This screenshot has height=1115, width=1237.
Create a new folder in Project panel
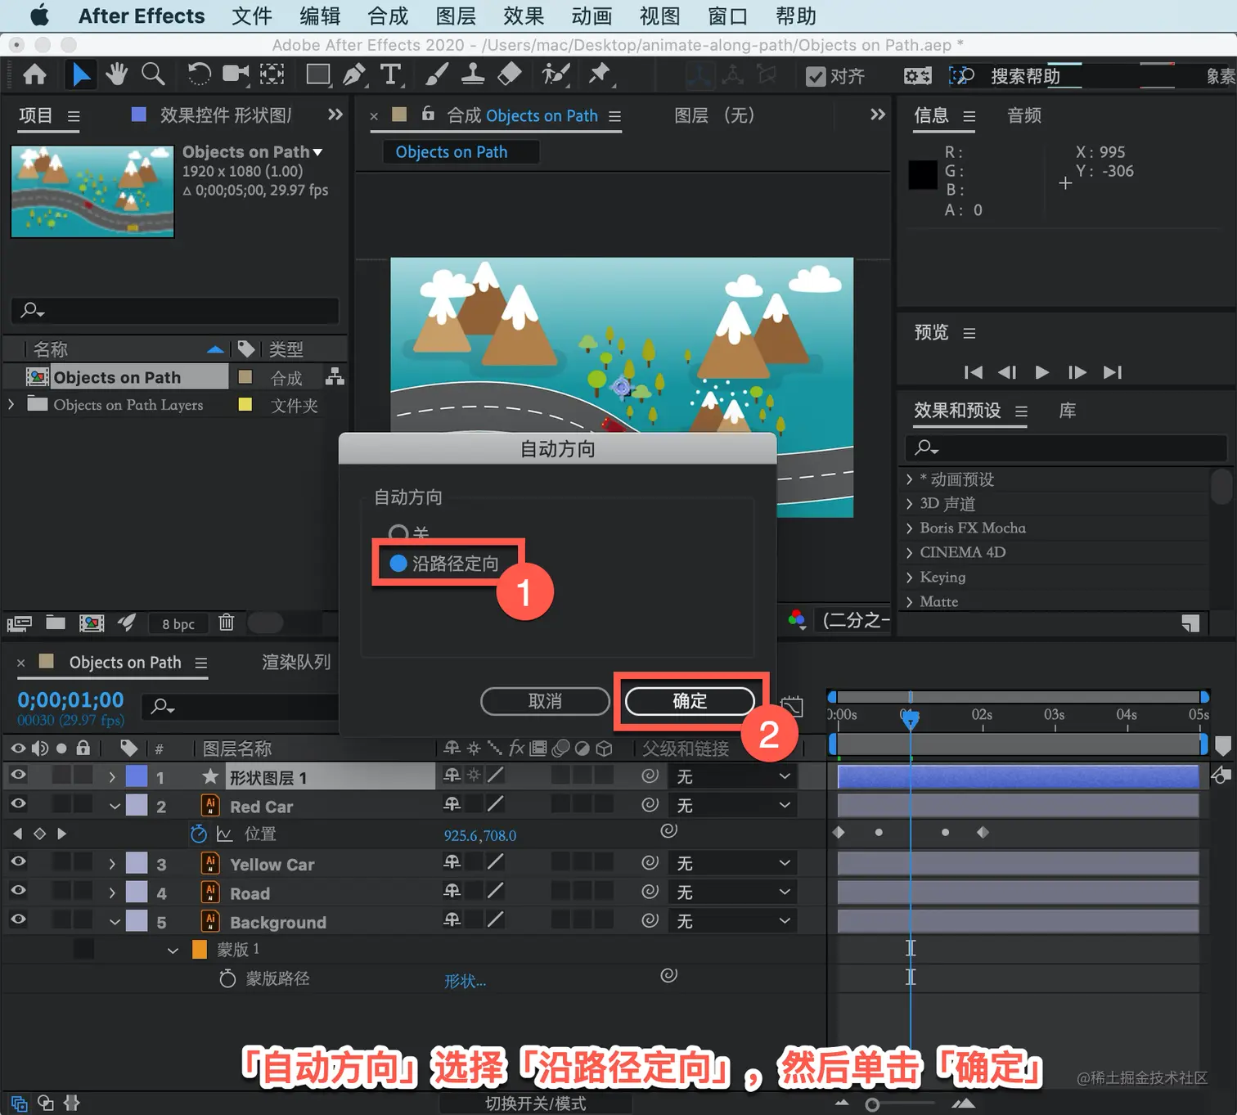click(56, 623)
